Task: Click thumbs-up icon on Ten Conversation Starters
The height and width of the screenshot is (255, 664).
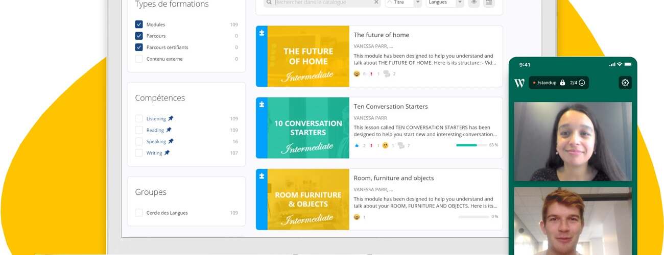Action: (x=357, y=145)
